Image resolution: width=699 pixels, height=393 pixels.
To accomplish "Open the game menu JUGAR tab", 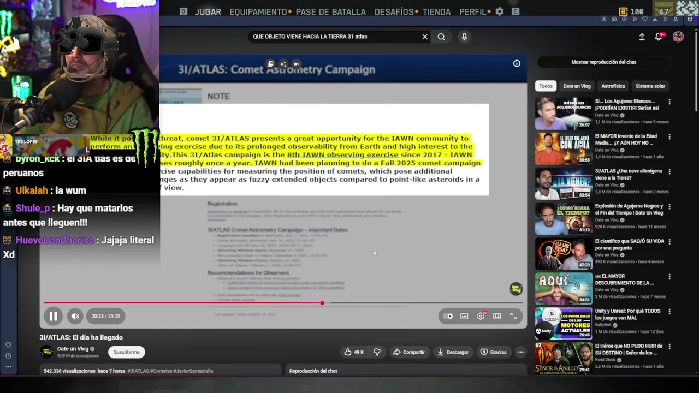I will (x=208, y=11).
